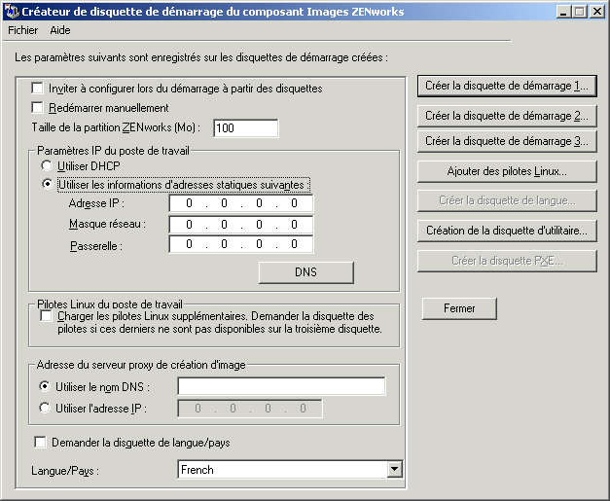Click the ZENworks application icon in title bar

pos(12,12)
